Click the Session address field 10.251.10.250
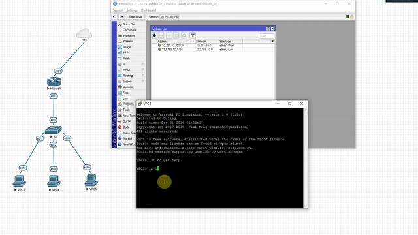 170,17
